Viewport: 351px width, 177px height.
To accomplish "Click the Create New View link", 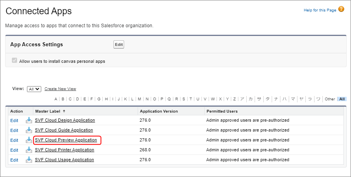I will coord(60,89).
